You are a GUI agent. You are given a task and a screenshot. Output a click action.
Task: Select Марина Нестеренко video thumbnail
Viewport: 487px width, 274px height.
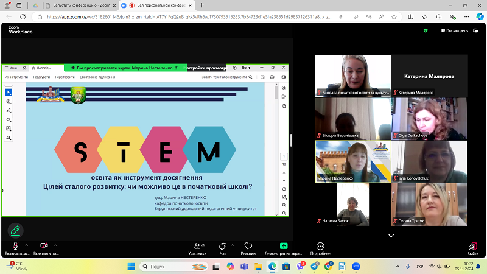pos(353,161)
